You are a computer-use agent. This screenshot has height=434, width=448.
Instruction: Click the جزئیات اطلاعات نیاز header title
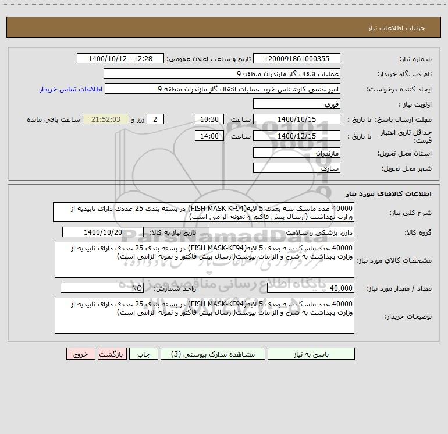pos(396,28)
